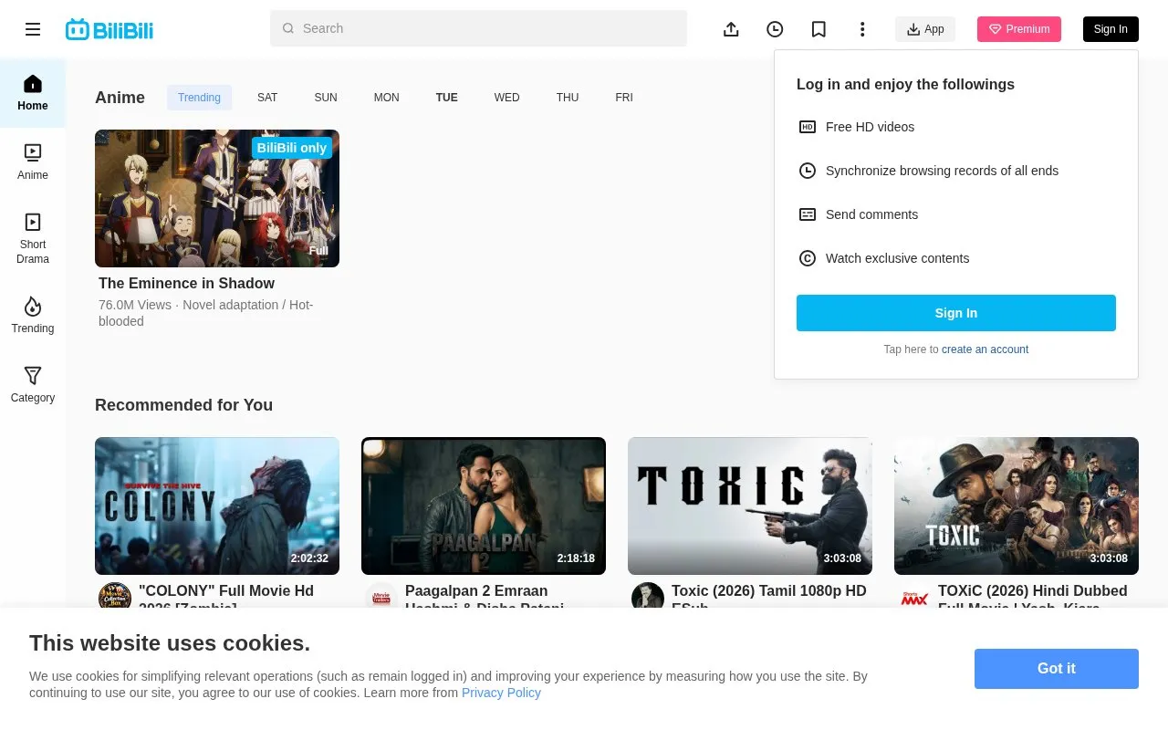Open the Privacy Policy link
This screenshot has height=730, width=1168.
[x=501, y=693]
